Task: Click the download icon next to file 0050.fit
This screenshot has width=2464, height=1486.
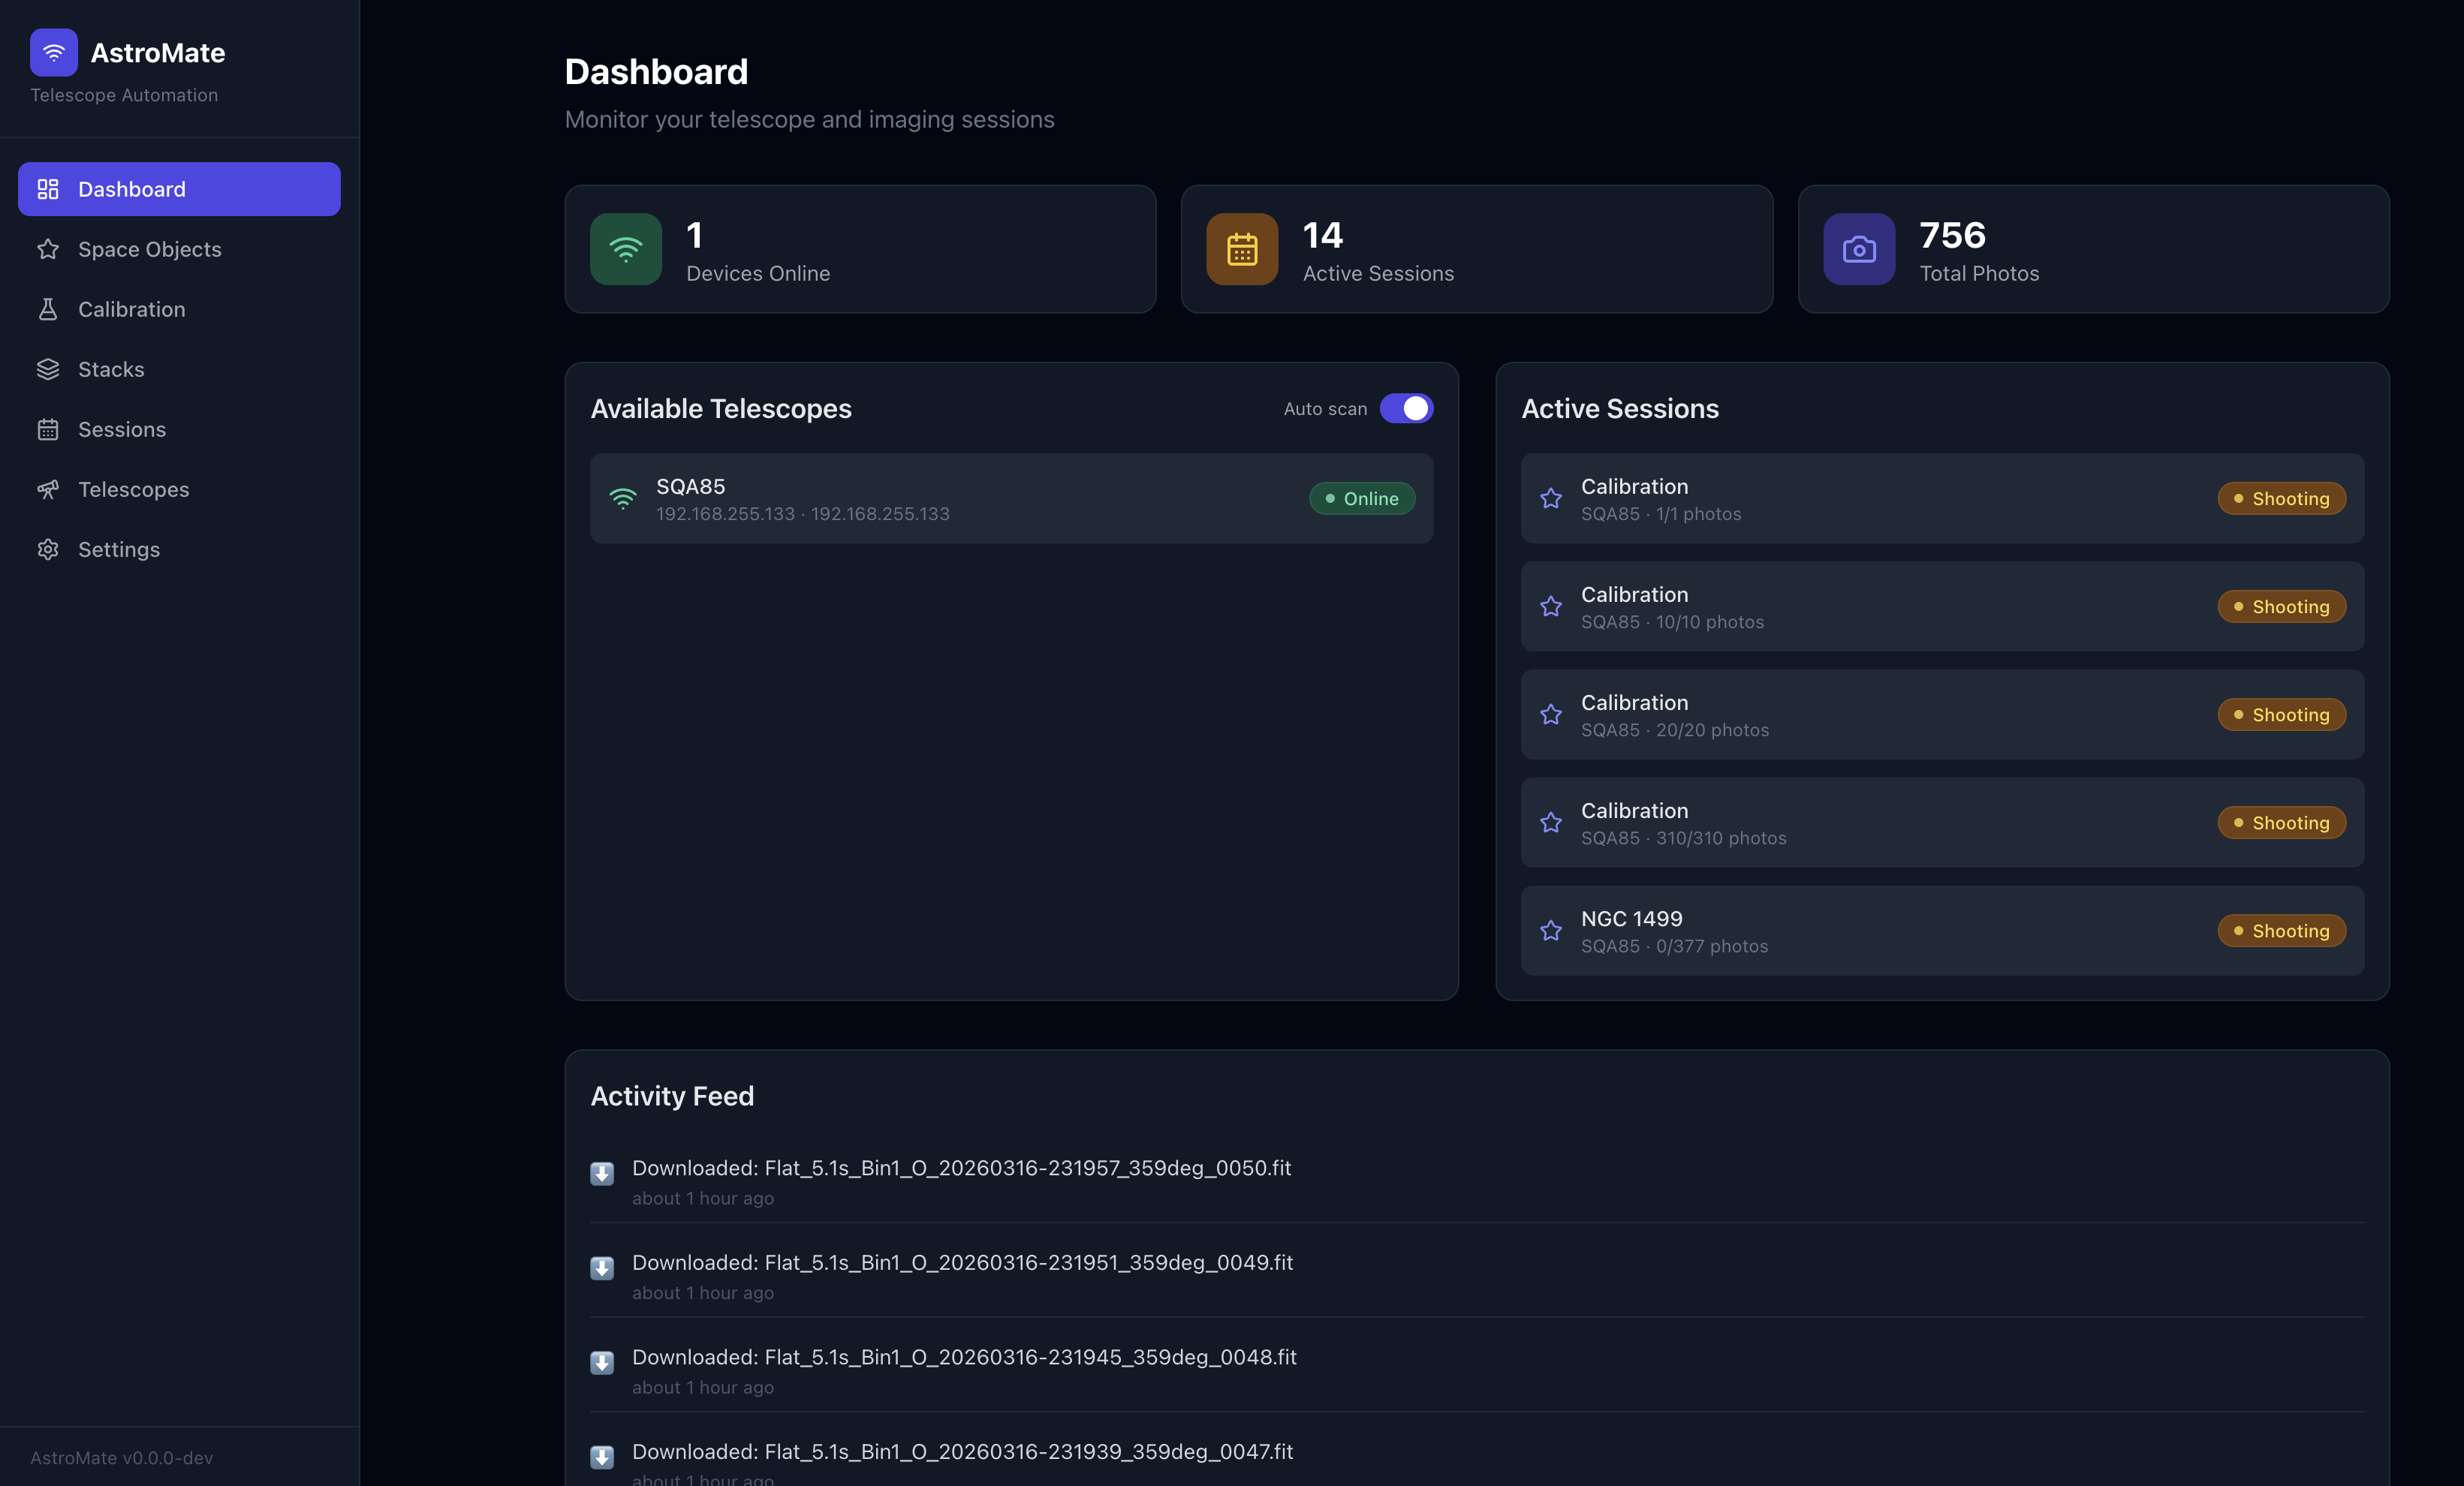Action: [x=601, y=1175]
